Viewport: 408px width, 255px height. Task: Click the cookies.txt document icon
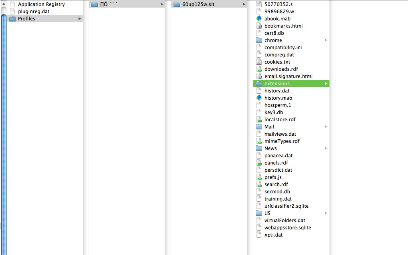(259, 62)
